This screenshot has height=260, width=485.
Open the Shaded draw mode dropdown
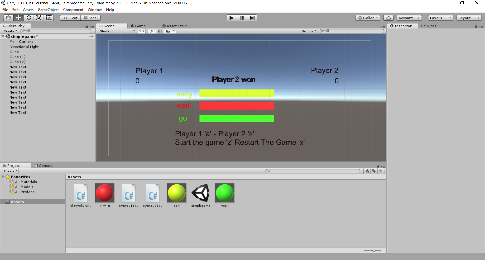pos(117,31)
